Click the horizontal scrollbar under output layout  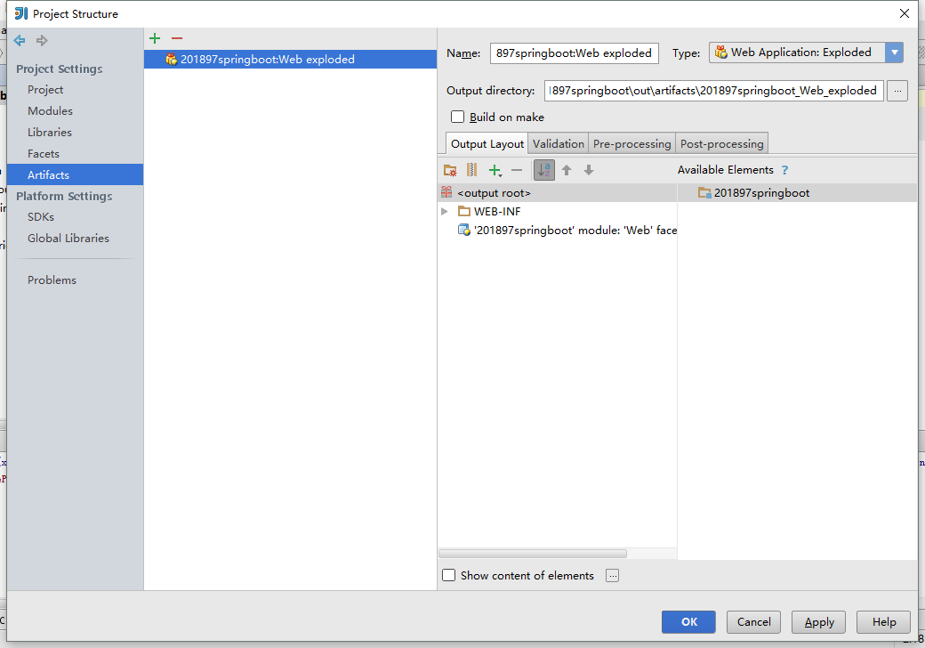[x=533, y=554]
